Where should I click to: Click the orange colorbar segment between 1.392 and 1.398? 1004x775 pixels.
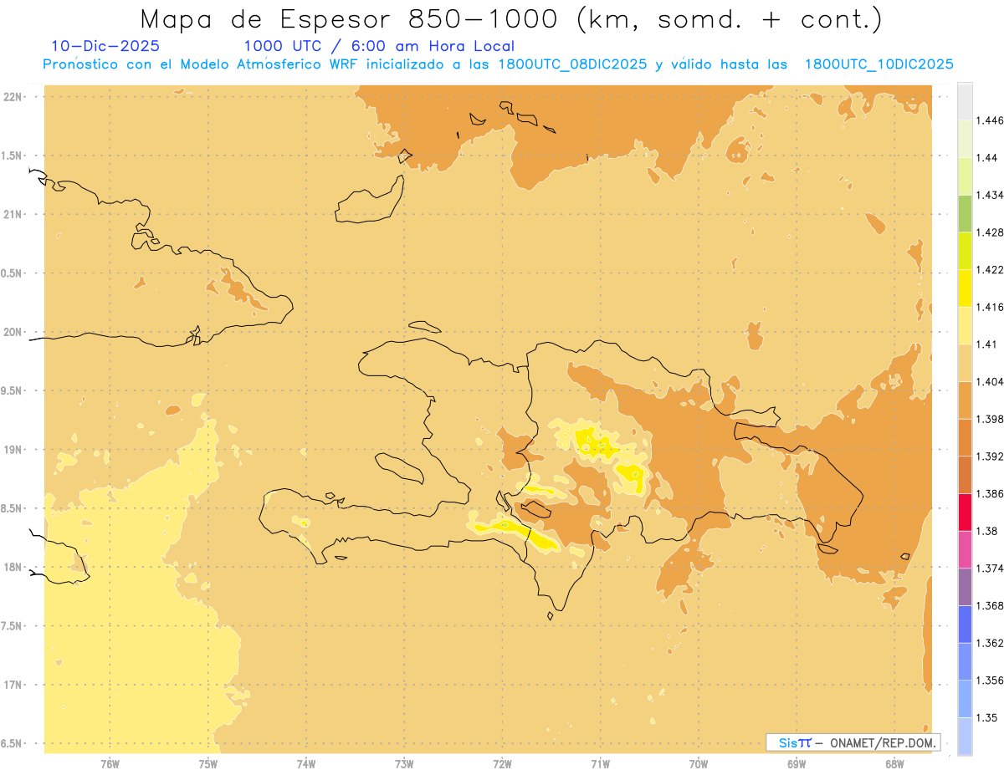pos(965,437)
